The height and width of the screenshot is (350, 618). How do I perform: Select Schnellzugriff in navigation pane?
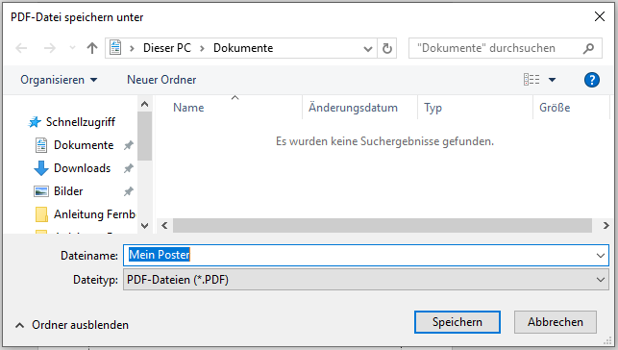point(81,122)
